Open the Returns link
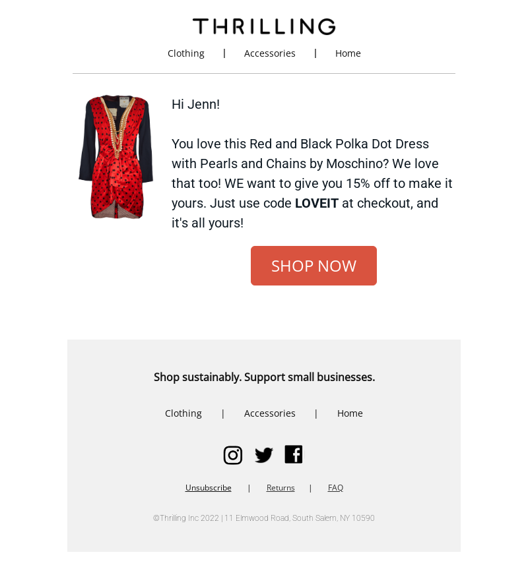Image resolution: width=528 pixels, height=569 pixels. coord(280,488)
